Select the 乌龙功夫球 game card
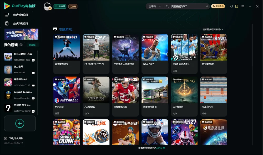263x155 pixels. (x=214, y=96)
